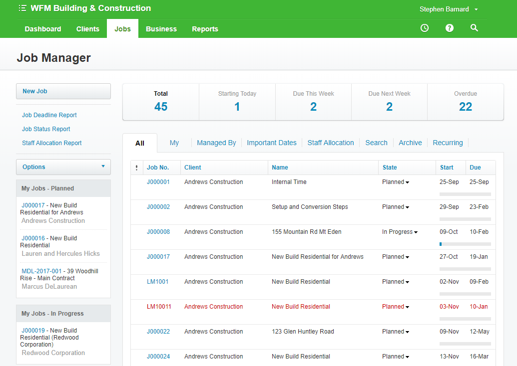Sort table by Due column
This screenshot has width=517, height=366.
point(475,168)
